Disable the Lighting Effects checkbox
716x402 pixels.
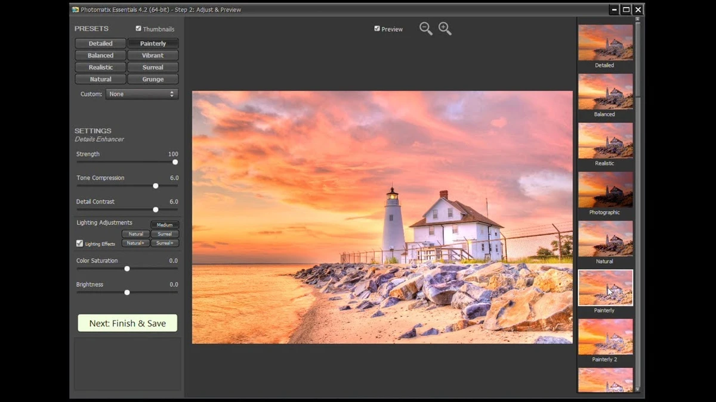(80, 244)
